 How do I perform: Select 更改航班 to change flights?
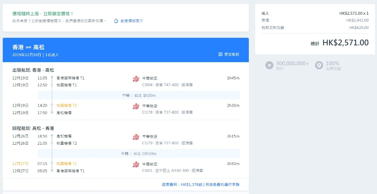[x=231, y=55]
